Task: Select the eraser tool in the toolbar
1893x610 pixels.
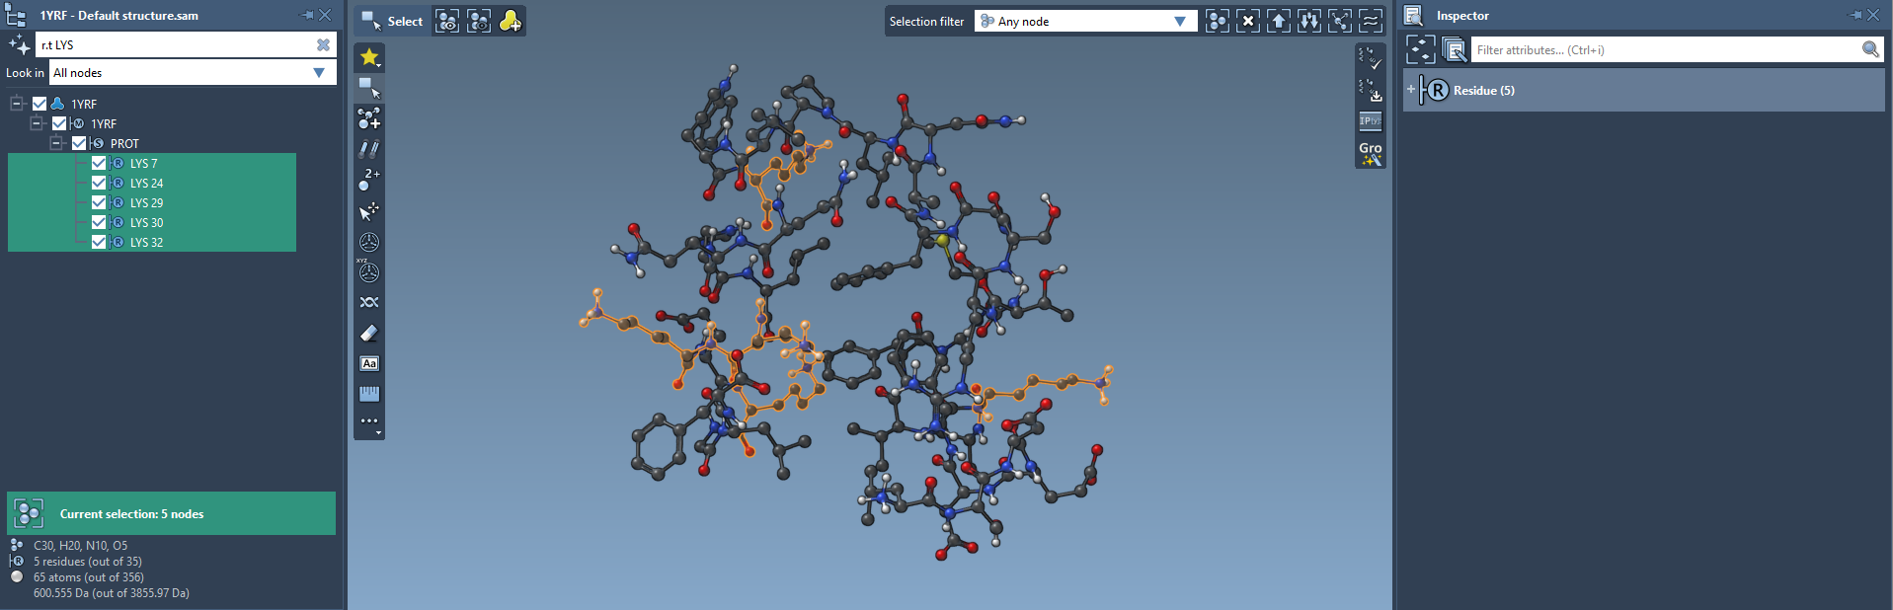Action: 368,334
